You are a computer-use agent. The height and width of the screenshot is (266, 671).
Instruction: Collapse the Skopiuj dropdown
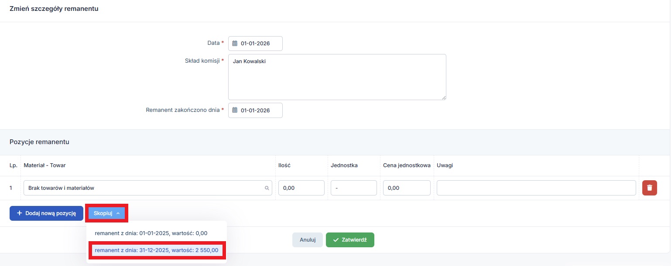(107, 213)
